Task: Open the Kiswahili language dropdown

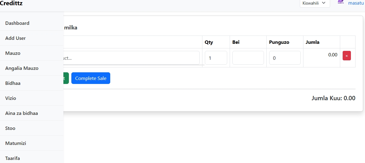Action: pyautogui.click(x=314, y=3)
